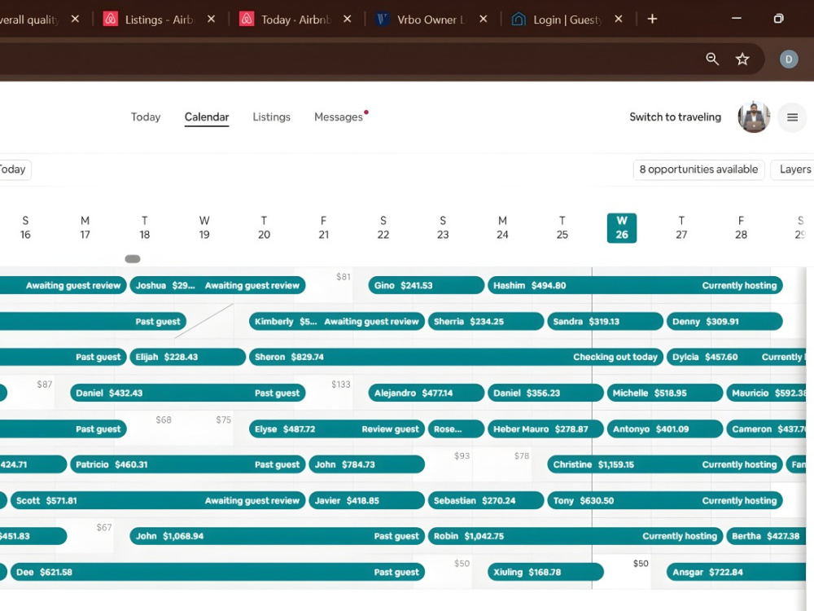Open Gino $241.53 reservation
Image resolution: width=814 pixels, height=611 pixels.
point(427,285)
